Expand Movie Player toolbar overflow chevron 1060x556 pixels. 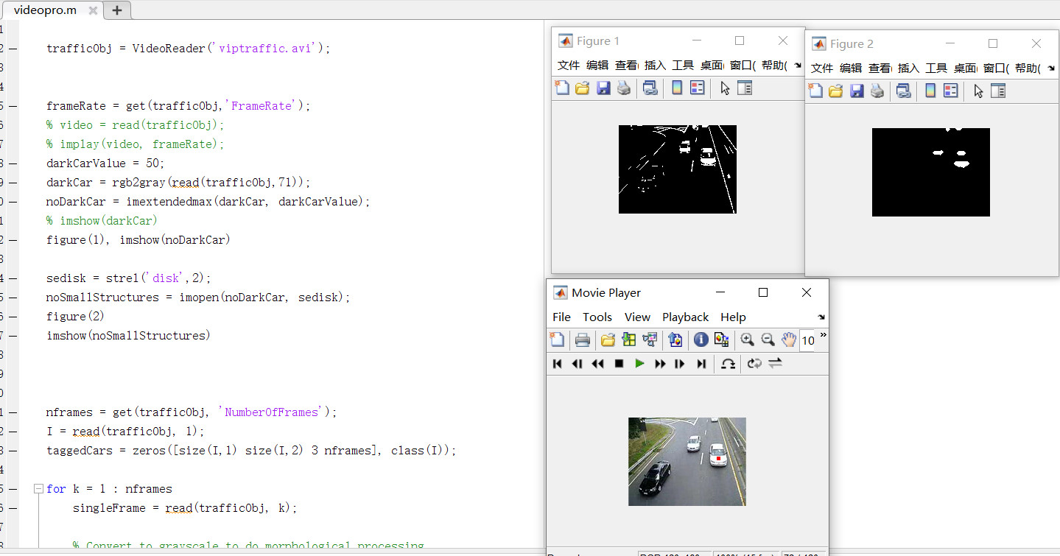point(823,336)
